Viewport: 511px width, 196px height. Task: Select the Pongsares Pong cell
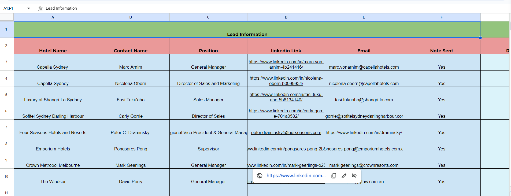131,144
